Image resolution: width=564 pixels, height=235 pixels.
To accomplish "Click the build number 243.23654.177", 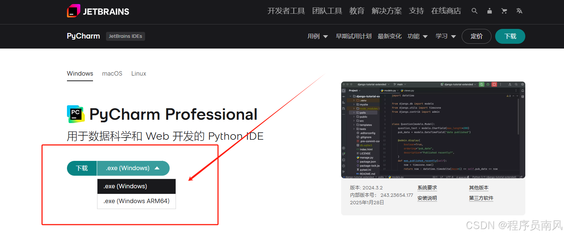I will 397,195.
